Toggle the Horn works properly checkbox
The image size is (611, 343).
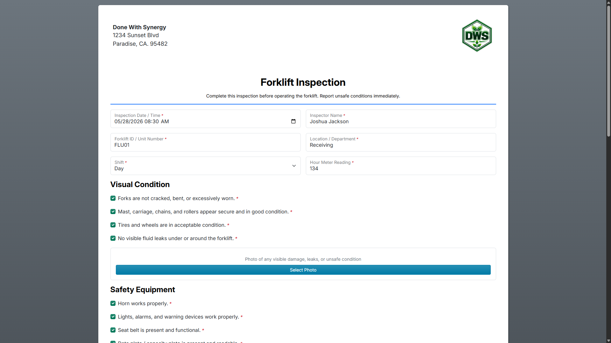pos(113,303)
